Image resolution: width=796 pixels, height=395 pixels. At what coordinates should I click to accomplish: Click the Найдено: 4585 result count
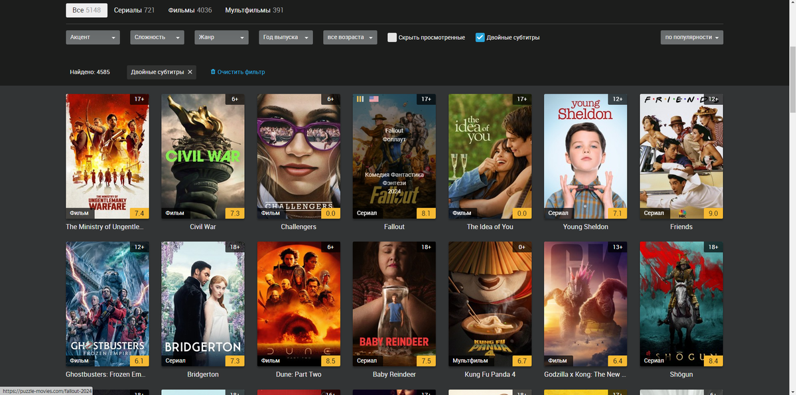click(x=90, y=72)
